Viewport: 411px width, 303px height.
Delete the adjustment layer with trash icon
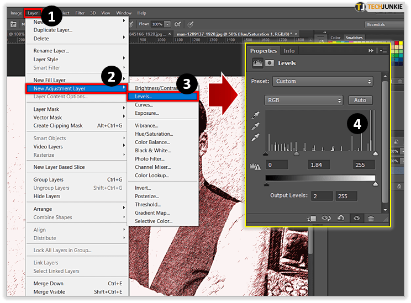click(371, 219)
